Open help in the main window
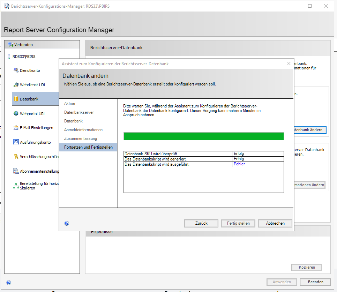Viewport: 337px width, 292px height. tap(9, 282)
